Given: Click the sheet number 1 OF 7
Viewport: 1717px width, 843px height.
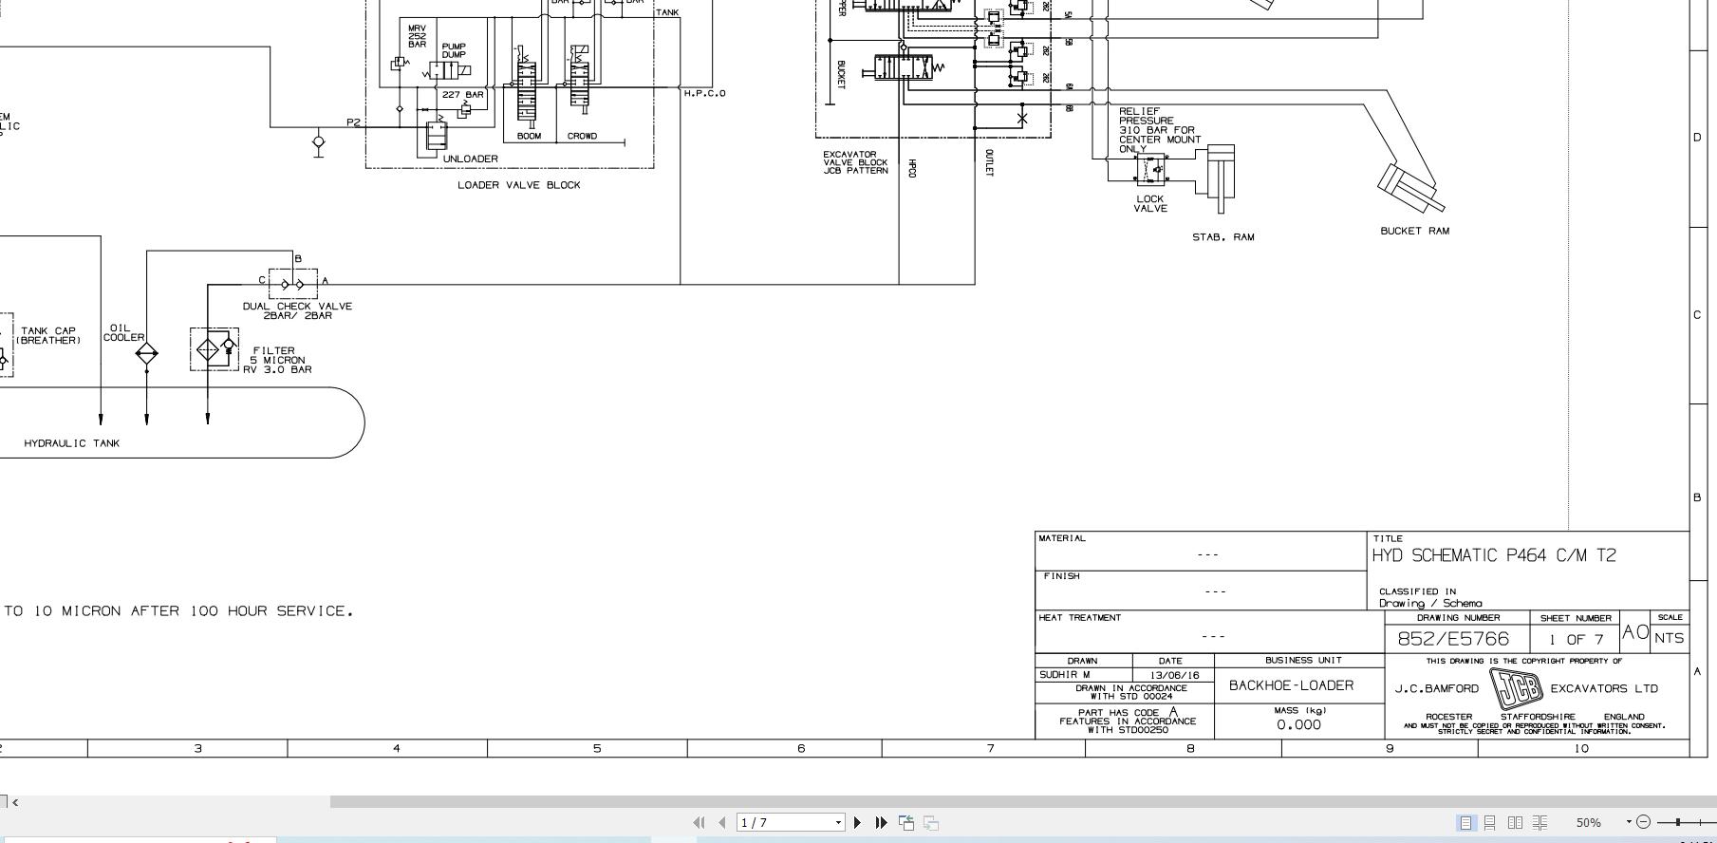Looking at the screenshot, I should pyautogui.click(x=1576, y=640).
